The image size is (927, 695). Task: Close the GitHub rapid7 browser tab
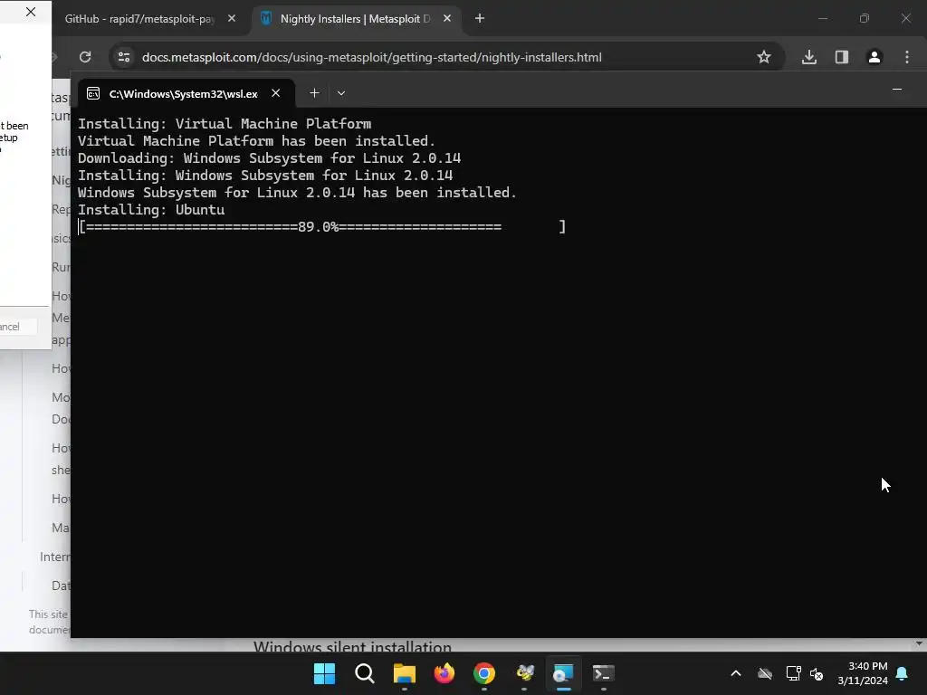[x=232, y=19]
